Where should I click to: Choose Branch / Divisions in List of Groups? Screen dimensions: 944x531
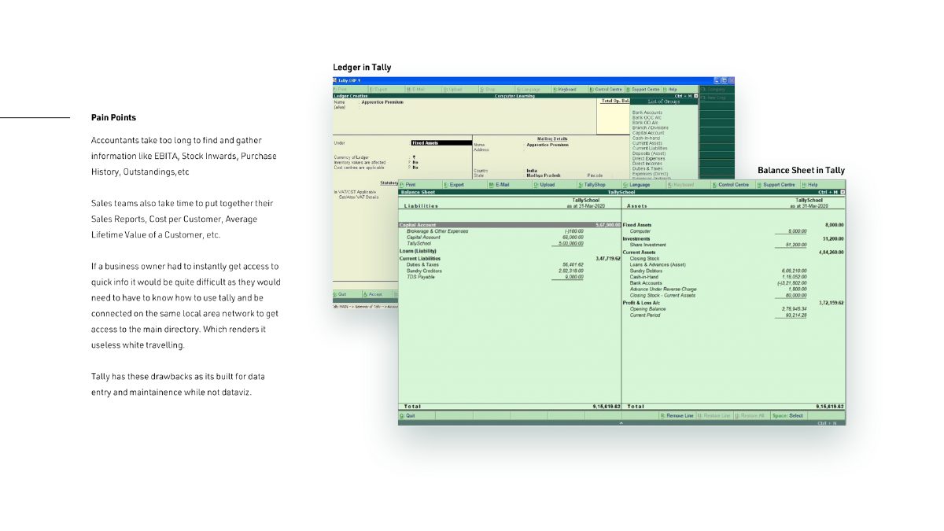pyautogui.click(x=651, y=127)
